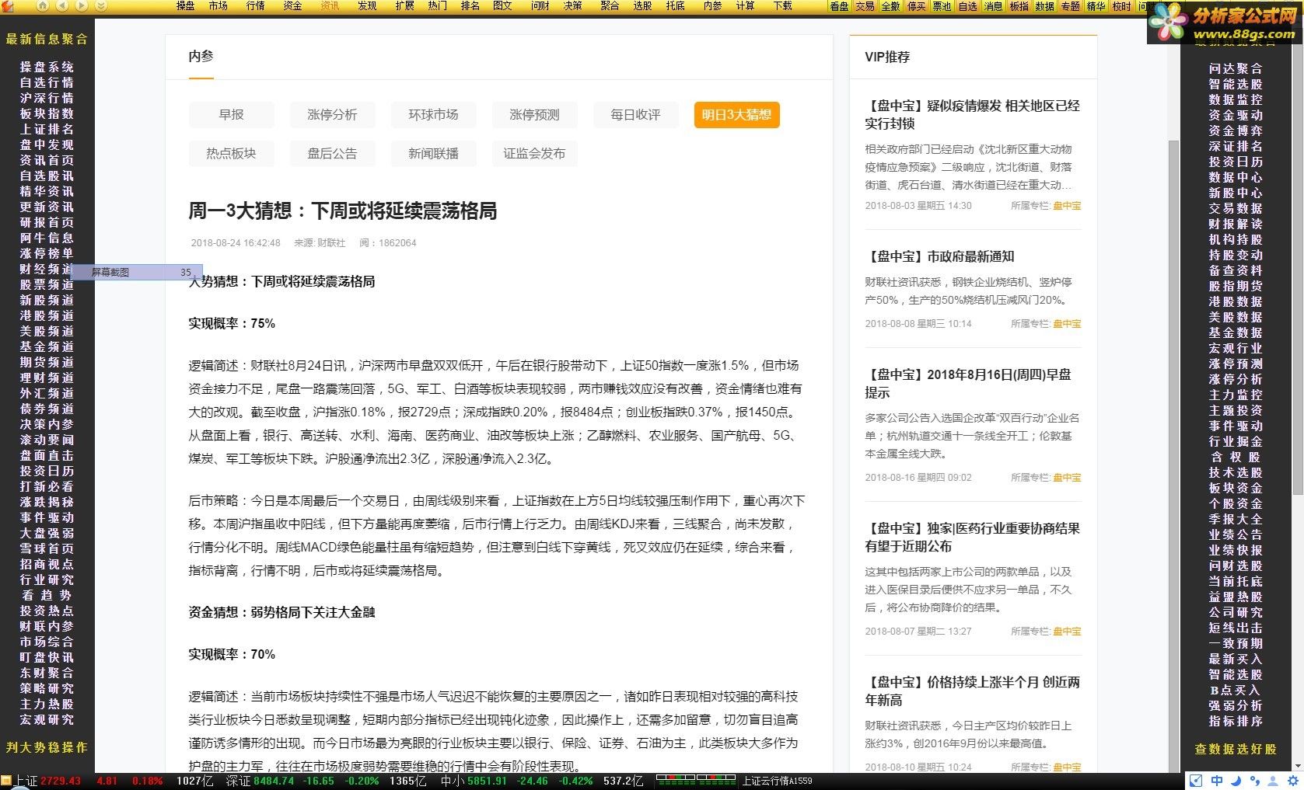Open the IME settings gear icon
1304x790 pixels.
coord(1295,781)
